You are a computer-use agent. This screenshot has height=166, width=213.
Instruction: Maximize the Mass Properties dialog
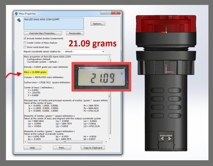(109, 13)
